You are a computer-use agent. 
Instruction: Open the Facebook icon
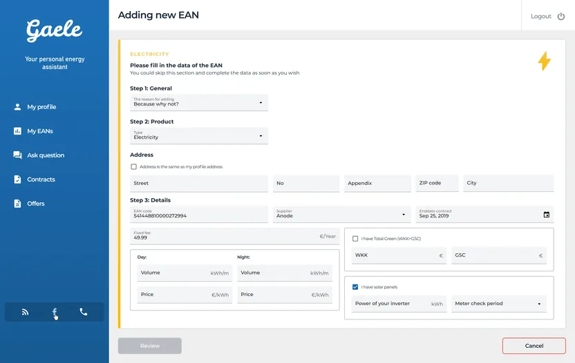coord(55,312)
